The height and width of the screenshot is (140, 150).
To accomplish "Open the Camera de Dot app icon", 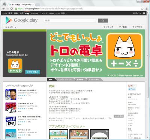I will click(x=11, y=134).
